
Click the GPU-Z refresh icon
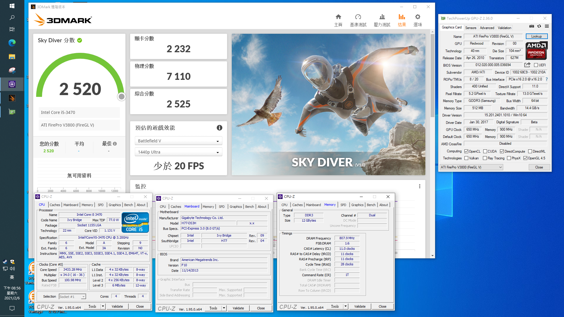point(539,26)
